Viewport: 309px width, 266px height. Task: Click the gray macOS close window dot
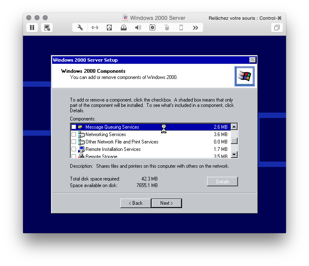(x=29, y=18)
